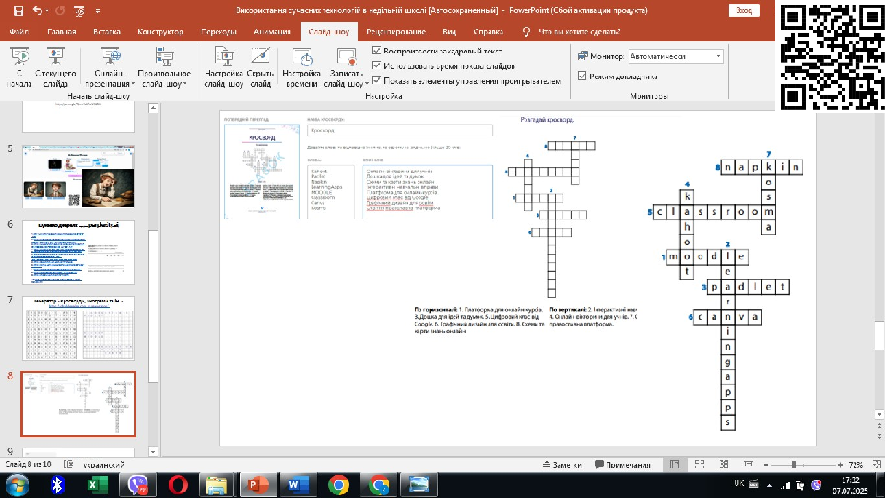Open Excel from the taskbar
885x498 pixels.
(x=97, y=485)
